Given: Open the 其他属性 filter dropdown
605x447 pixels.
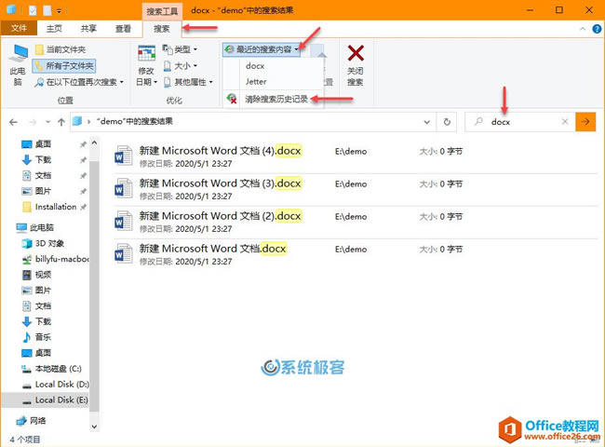Looking at the screenshot, I should click(x=188, y=82).
